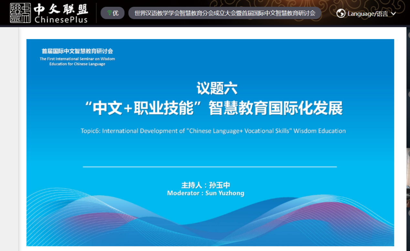Click the 中文联盟 calligraphy wordmark
410x251 pixels.
(x=61, y=9)
